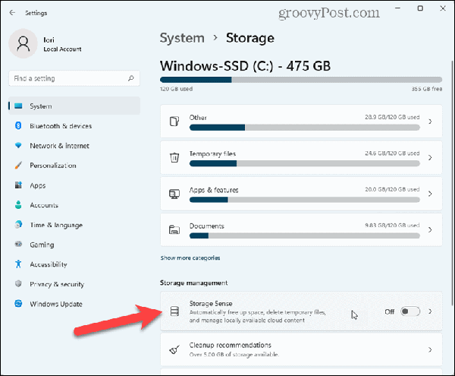Click the Apps icon in sidebar
This screenshot has height=376, width=455.
pyautogui.click(x=18, y=185)
